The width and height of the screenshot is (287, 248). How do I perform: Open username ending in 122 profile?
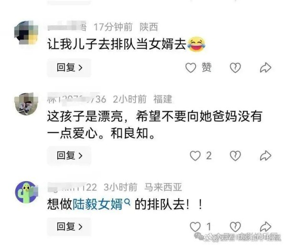point(72,187)
